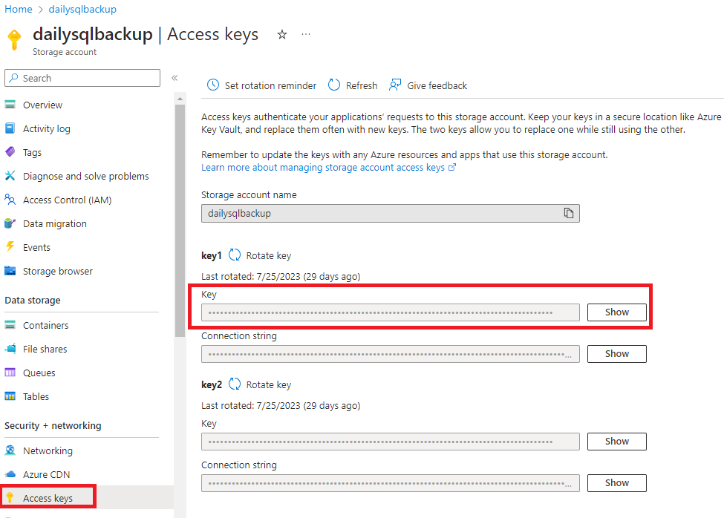Screen dimensions: 724x518
Task: Click the Home breadcrumb link
Action: (x=19, y=9)
